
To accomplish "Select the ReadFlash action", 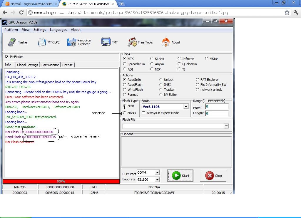I will (x=125, y=84).
